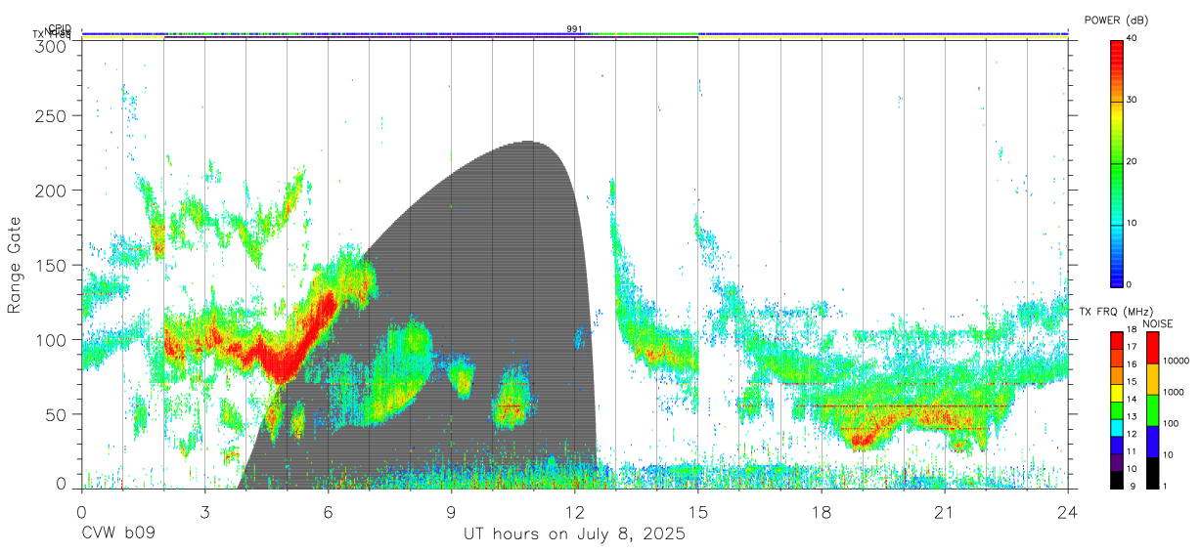
Task: Click the 200 tick on Range Gate axis
Action: click(52, 191)
